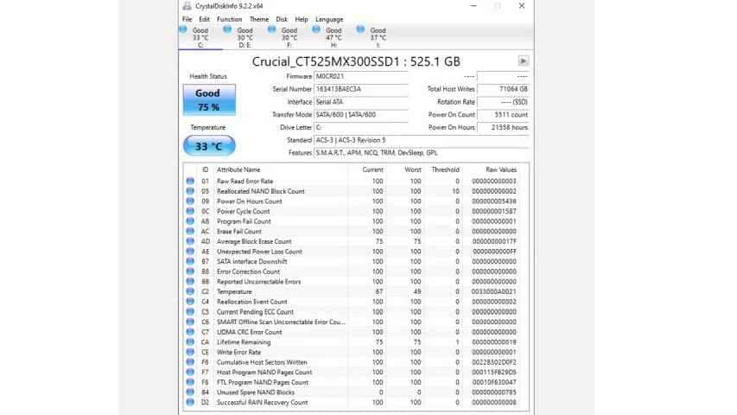Viewport: 737px width, 415px height.
Task: Click status icon for Reported Uncorrectable Errors
Action: coord(190,281)
